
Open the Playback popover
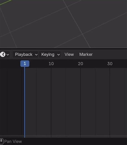click(26, 54)
